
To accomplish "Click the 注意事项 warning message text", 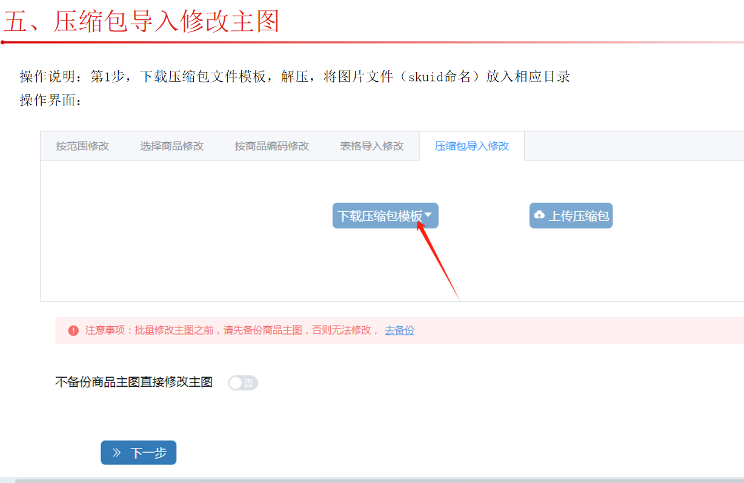I will [x=231, y=330].
